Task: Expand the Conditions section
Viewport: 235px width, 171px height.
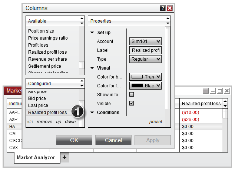Action: (x=92, y=113)
